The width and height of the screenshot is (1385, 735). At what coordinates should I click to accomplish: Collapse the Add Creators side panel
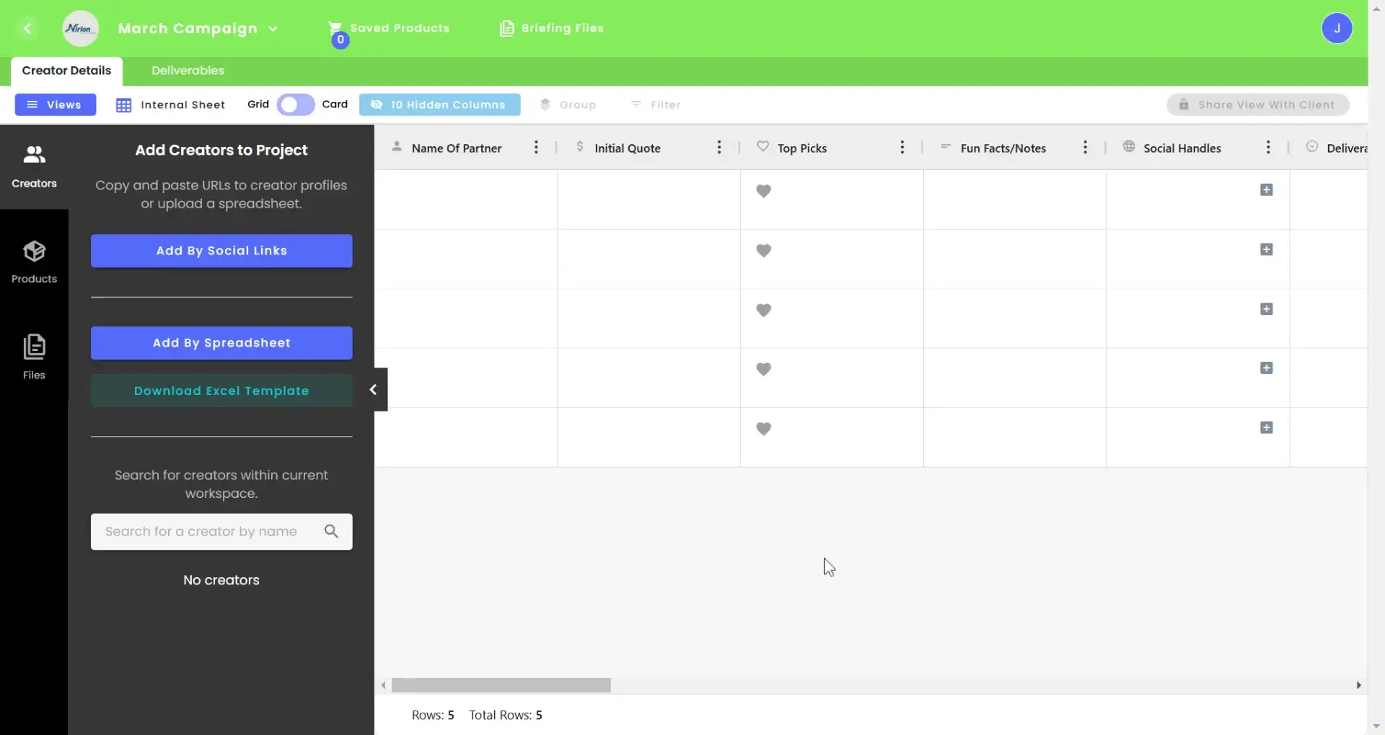374,389
